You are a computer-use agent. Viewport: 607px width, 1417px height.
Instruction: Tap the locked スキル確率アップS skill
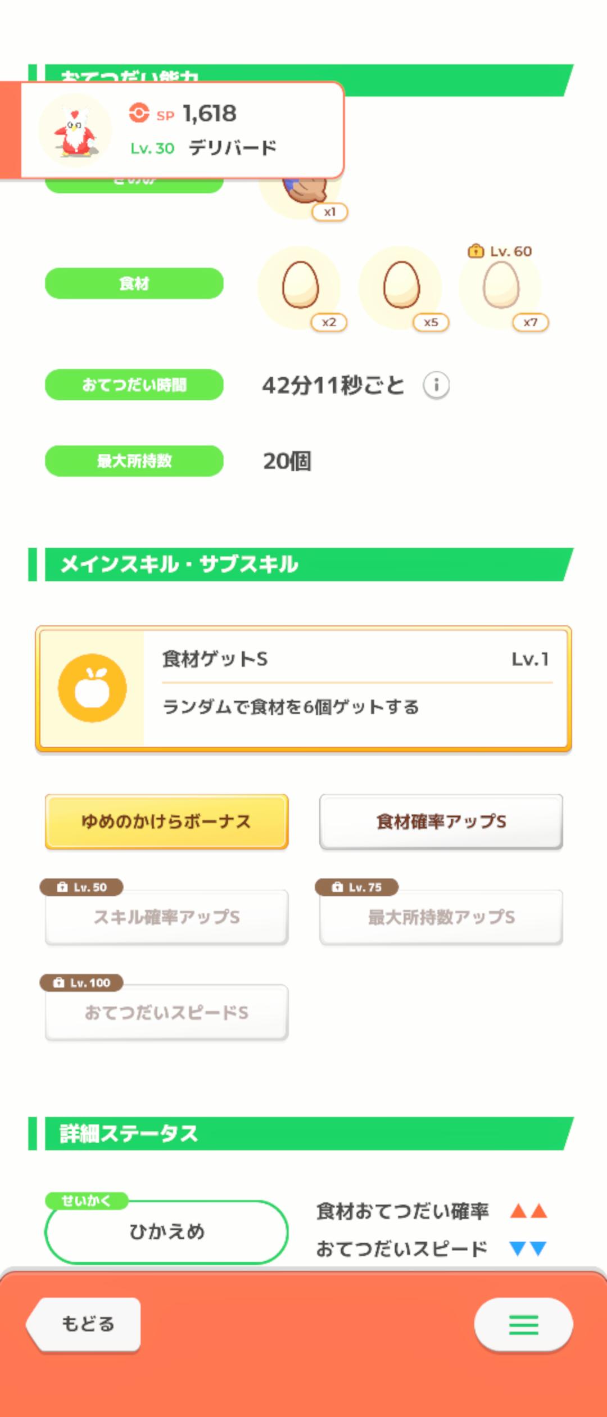tap(166, 917)
